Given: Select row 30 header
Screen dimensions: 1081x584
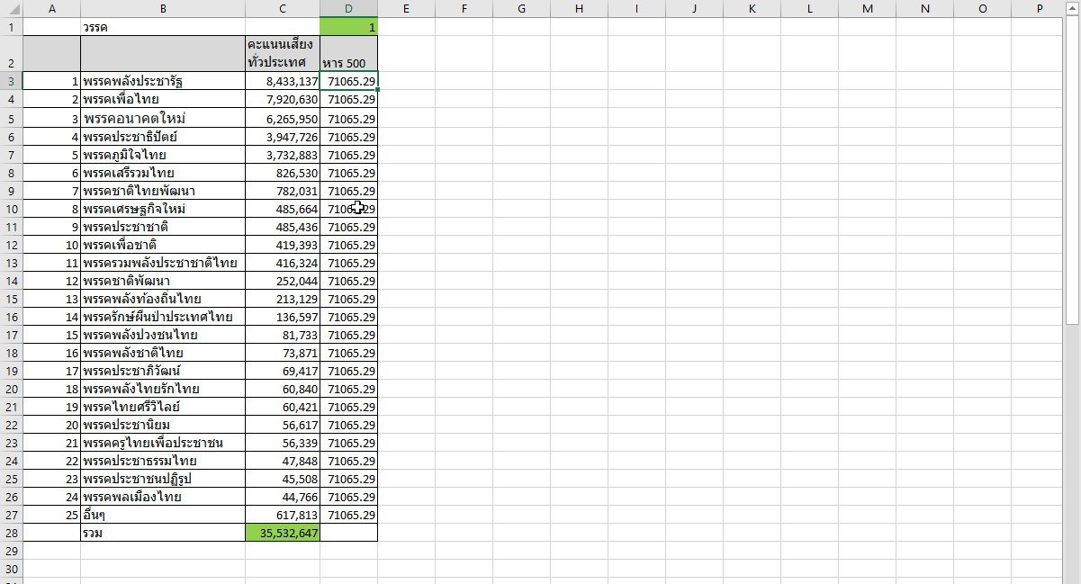Looking at the screenshot, I should tap(11, 569).
